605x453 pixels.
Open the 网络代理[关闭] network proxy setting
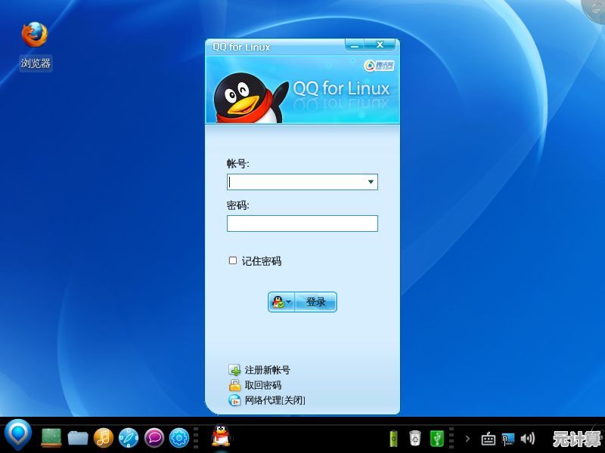[273, 401]
